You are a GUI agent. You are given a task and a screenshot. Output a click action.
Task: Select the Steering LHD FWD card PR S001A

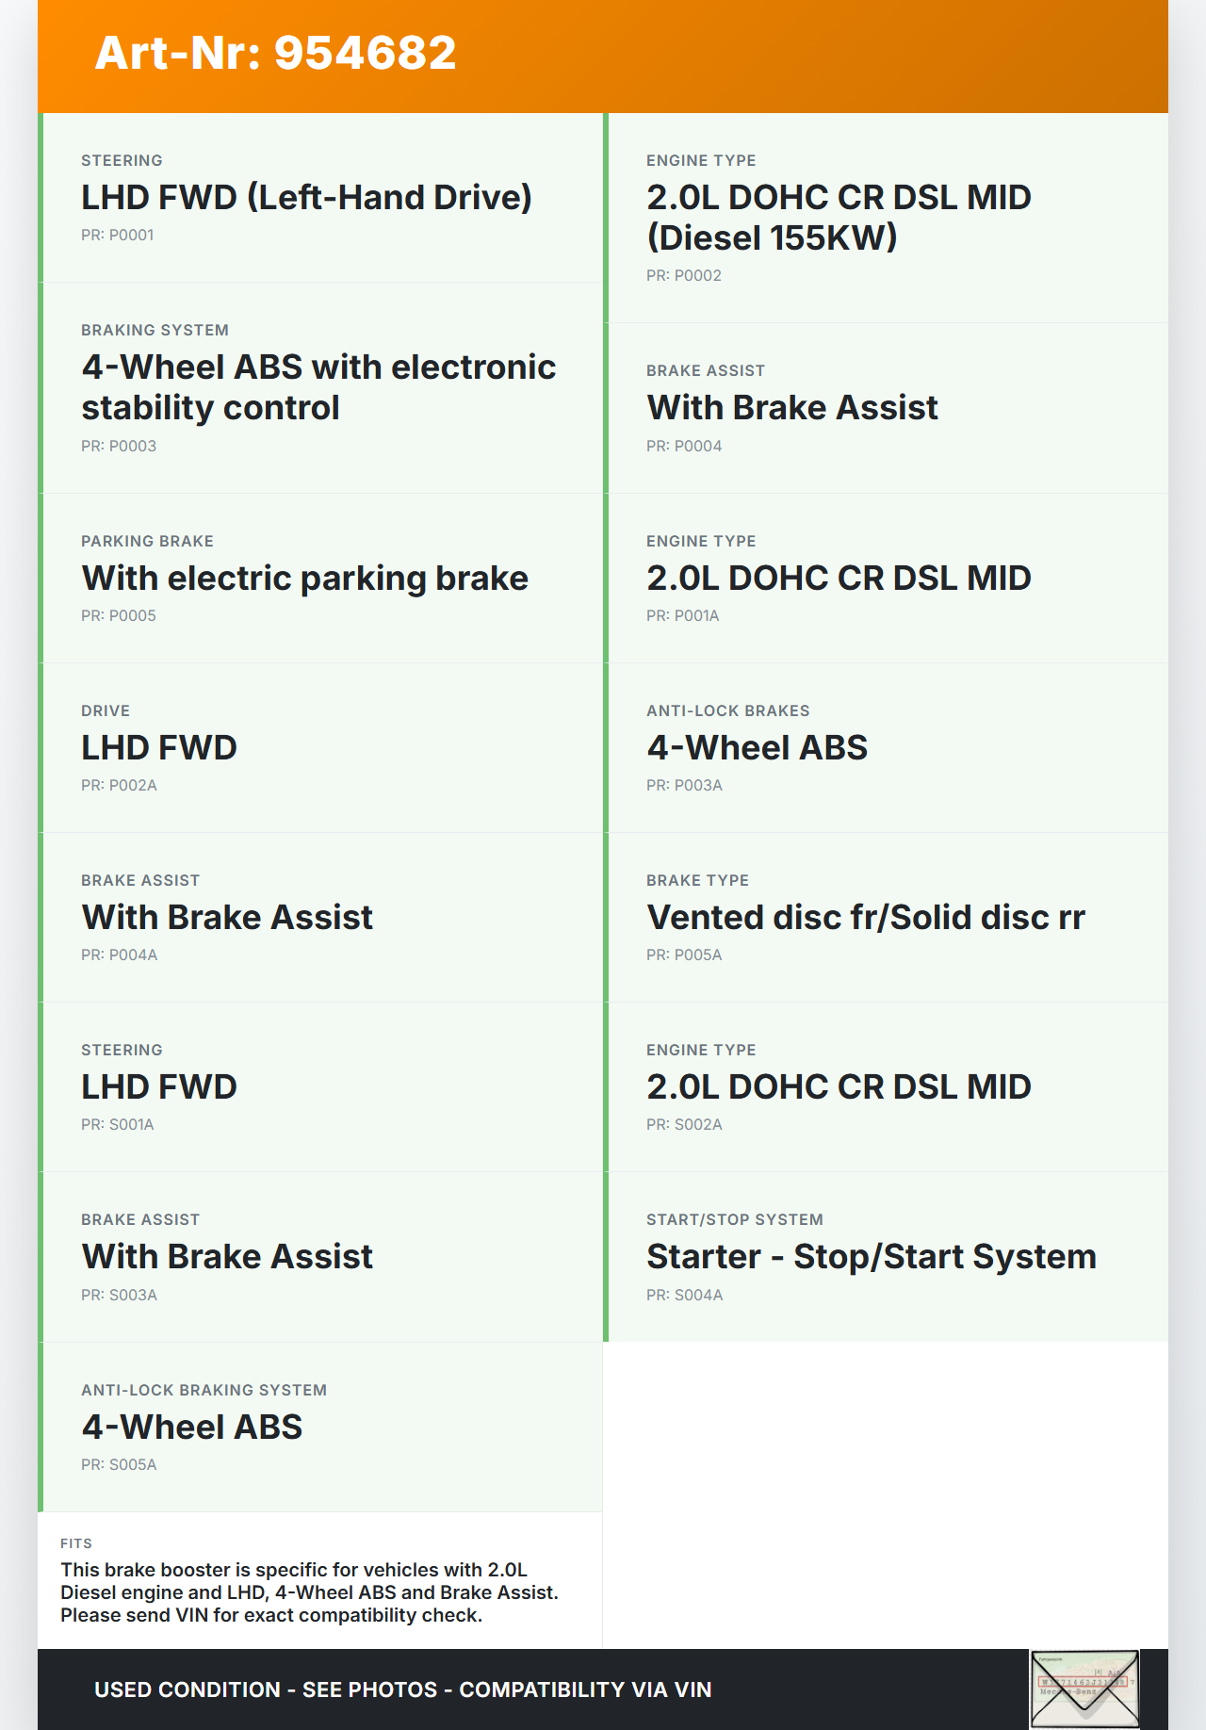[x=320, y=1086]
